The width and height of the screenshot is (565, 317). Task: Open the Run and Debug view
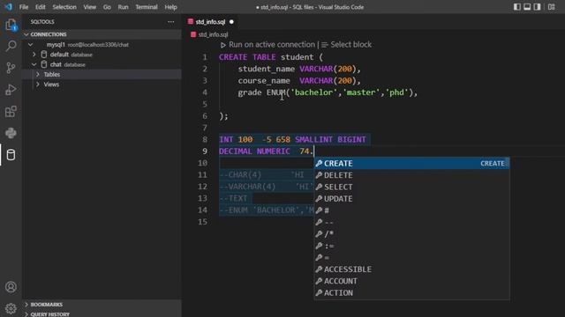(x=11, y=90)
